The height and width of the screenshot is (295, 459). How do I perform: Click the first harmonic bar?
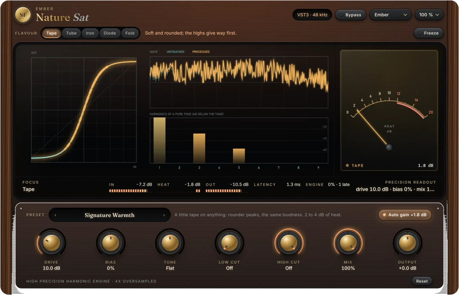coord(159,140)
